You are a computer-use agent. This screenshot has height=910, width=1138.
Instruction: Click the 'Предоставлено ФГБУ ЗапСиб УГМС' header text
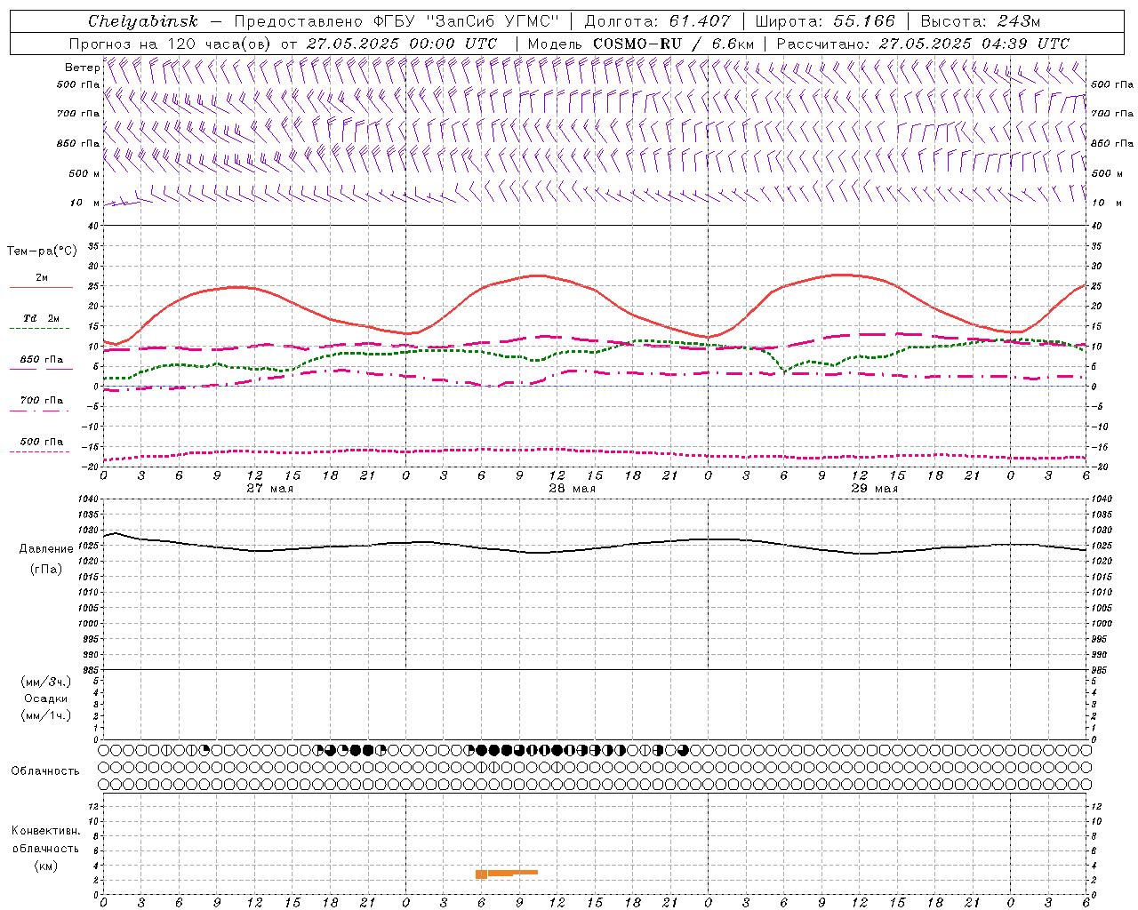396,21
